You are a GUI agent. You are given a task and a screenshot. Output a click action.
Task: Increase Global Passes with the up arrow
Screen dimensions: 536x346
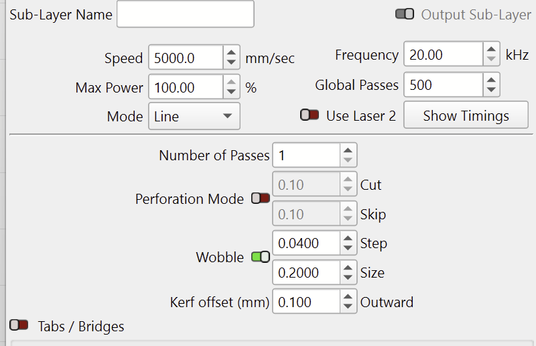[x=491, y=80]
